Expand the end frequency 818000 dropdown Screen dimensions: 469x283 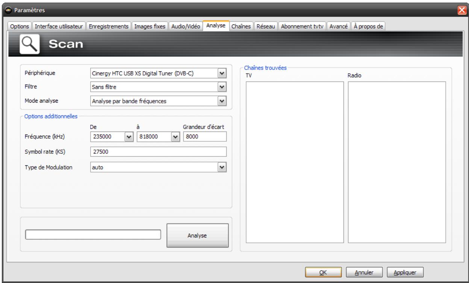coord(174,137)
